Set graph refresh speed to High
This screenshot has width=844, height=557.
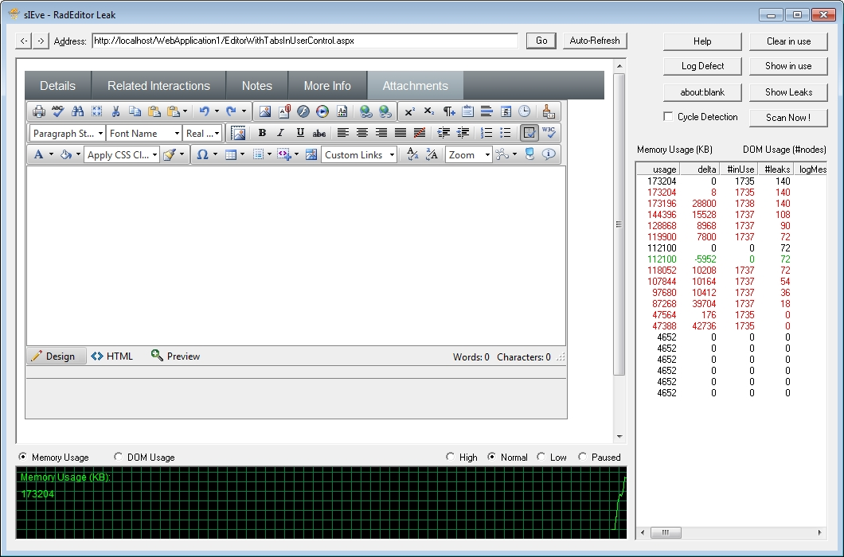click(451, 458)
